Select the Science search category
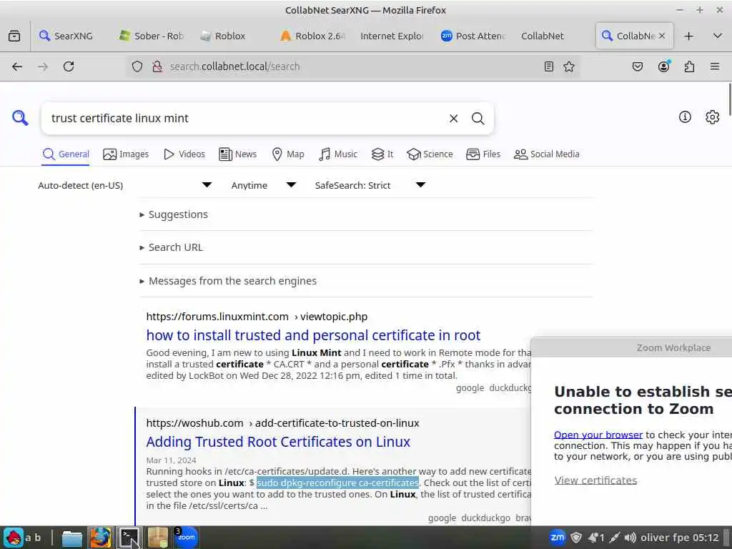The image size is (732, 549). coord(430,154)
